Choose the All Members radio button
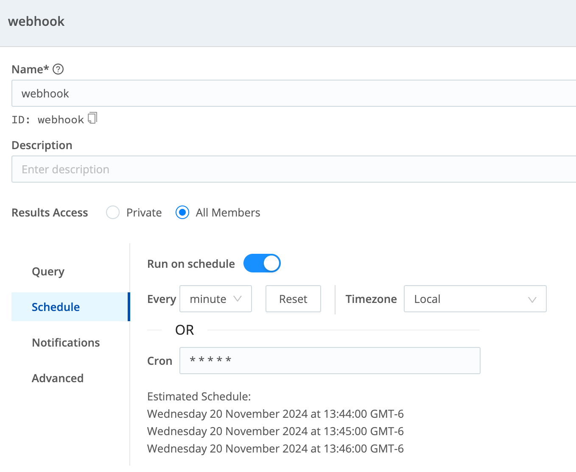 (x=182, y=212)
